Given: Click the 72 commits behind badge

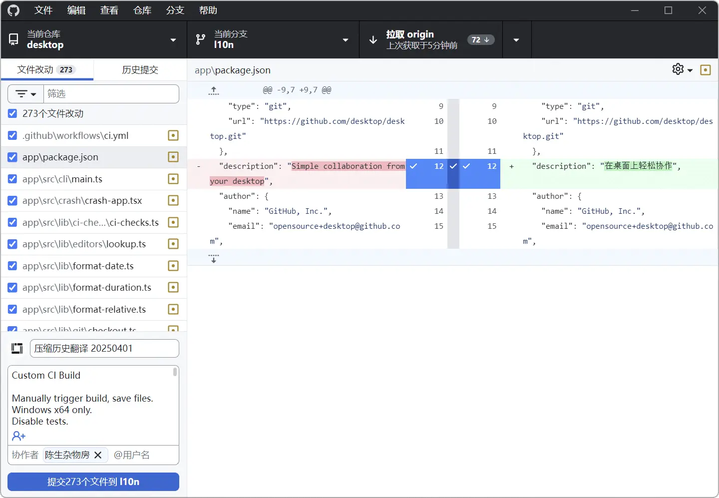Looking at the screenshot, I should [481, 40].
